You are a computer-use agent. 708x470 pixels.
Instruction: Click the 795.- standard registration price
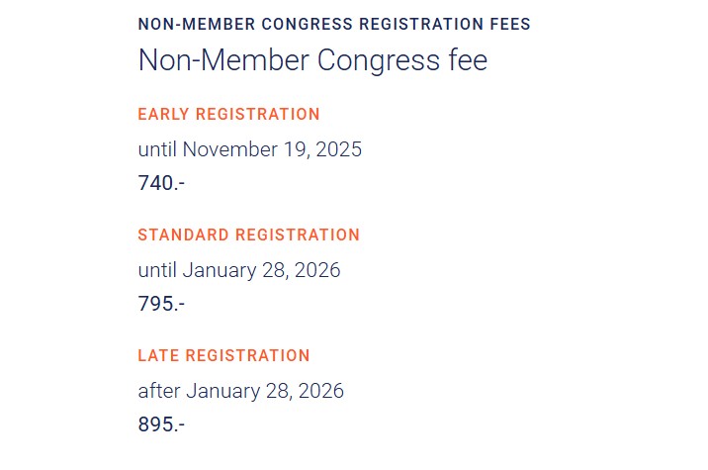(x=161, y=304)
